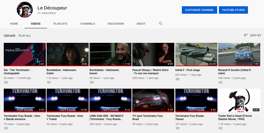Image resolution: width=264 pixels, height=133 pixels.
Task: Open LINN VAN HEK Intimacy thumbnail
Action: (x=110, y=100)
